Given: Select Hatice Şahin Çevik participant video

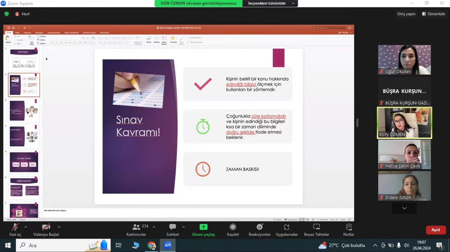Looking at the screenshot, I should [404, 154].
